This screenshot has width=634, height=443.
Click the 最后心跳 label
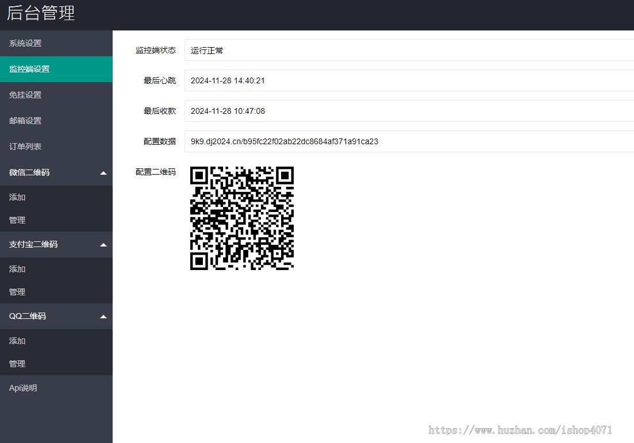(x=160, y=80)
